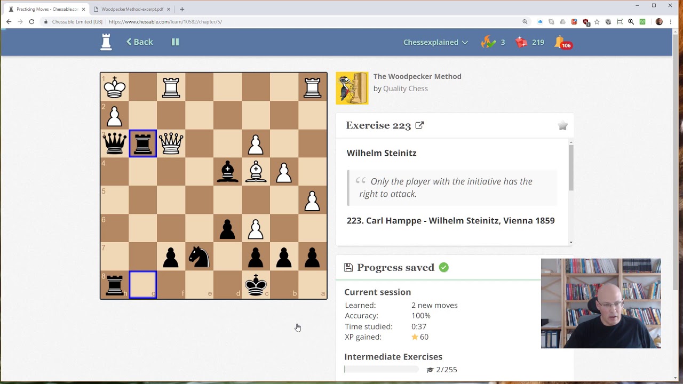This screenshot has width=683, height=384.
Task: Click the black knight piece
Action: click(200, 257)
